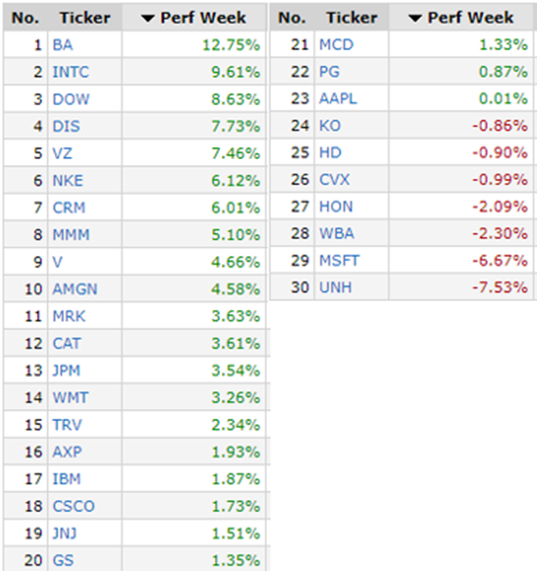This screenshot has width=537, height=571.
Task: Click left table No. column header
Action: 26,18
